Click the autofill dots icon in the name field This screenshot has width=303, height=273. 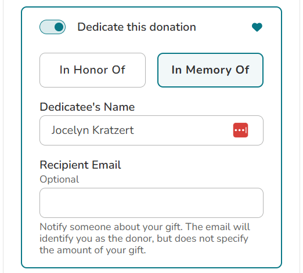[x=240, y=130]
